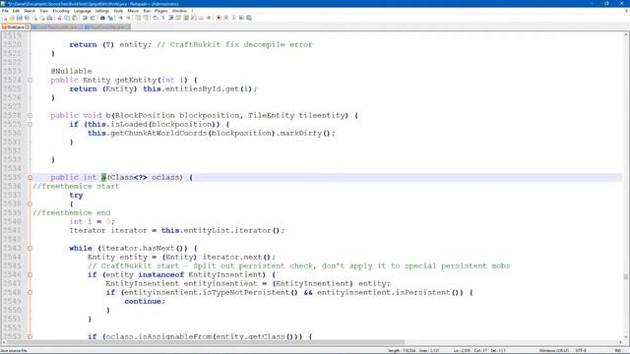The width and height of the screenshot is (630, 354).
Task: Collapse fold at line 2535 method
Action: click(x=30, y=177)
